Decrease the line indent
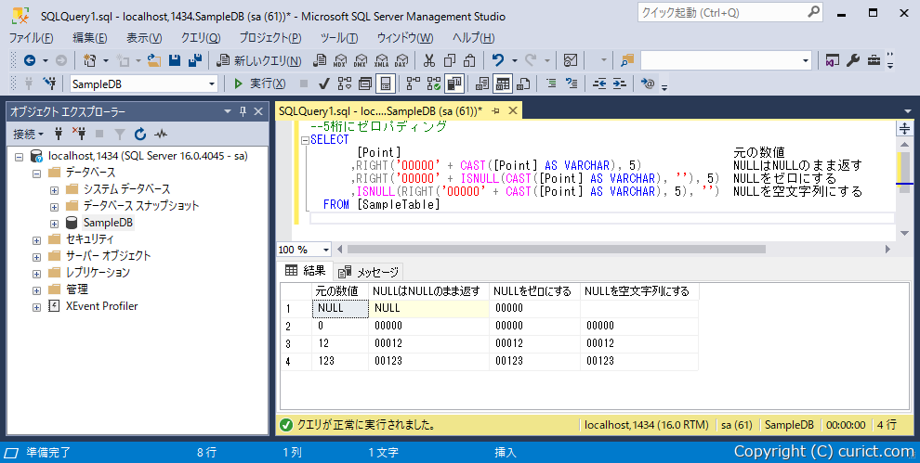The image size is (920, 463). (599, 84)
